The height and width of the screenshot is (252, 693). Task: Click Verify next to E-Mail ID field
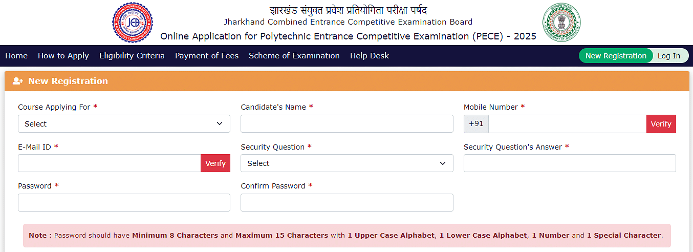(x=215, y=163)
